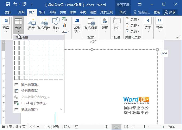Image resolution: width=182 pixels, height=130 pixels.
Task: Toggle the 插入 insert mode indicator
Action: (67, 127)
